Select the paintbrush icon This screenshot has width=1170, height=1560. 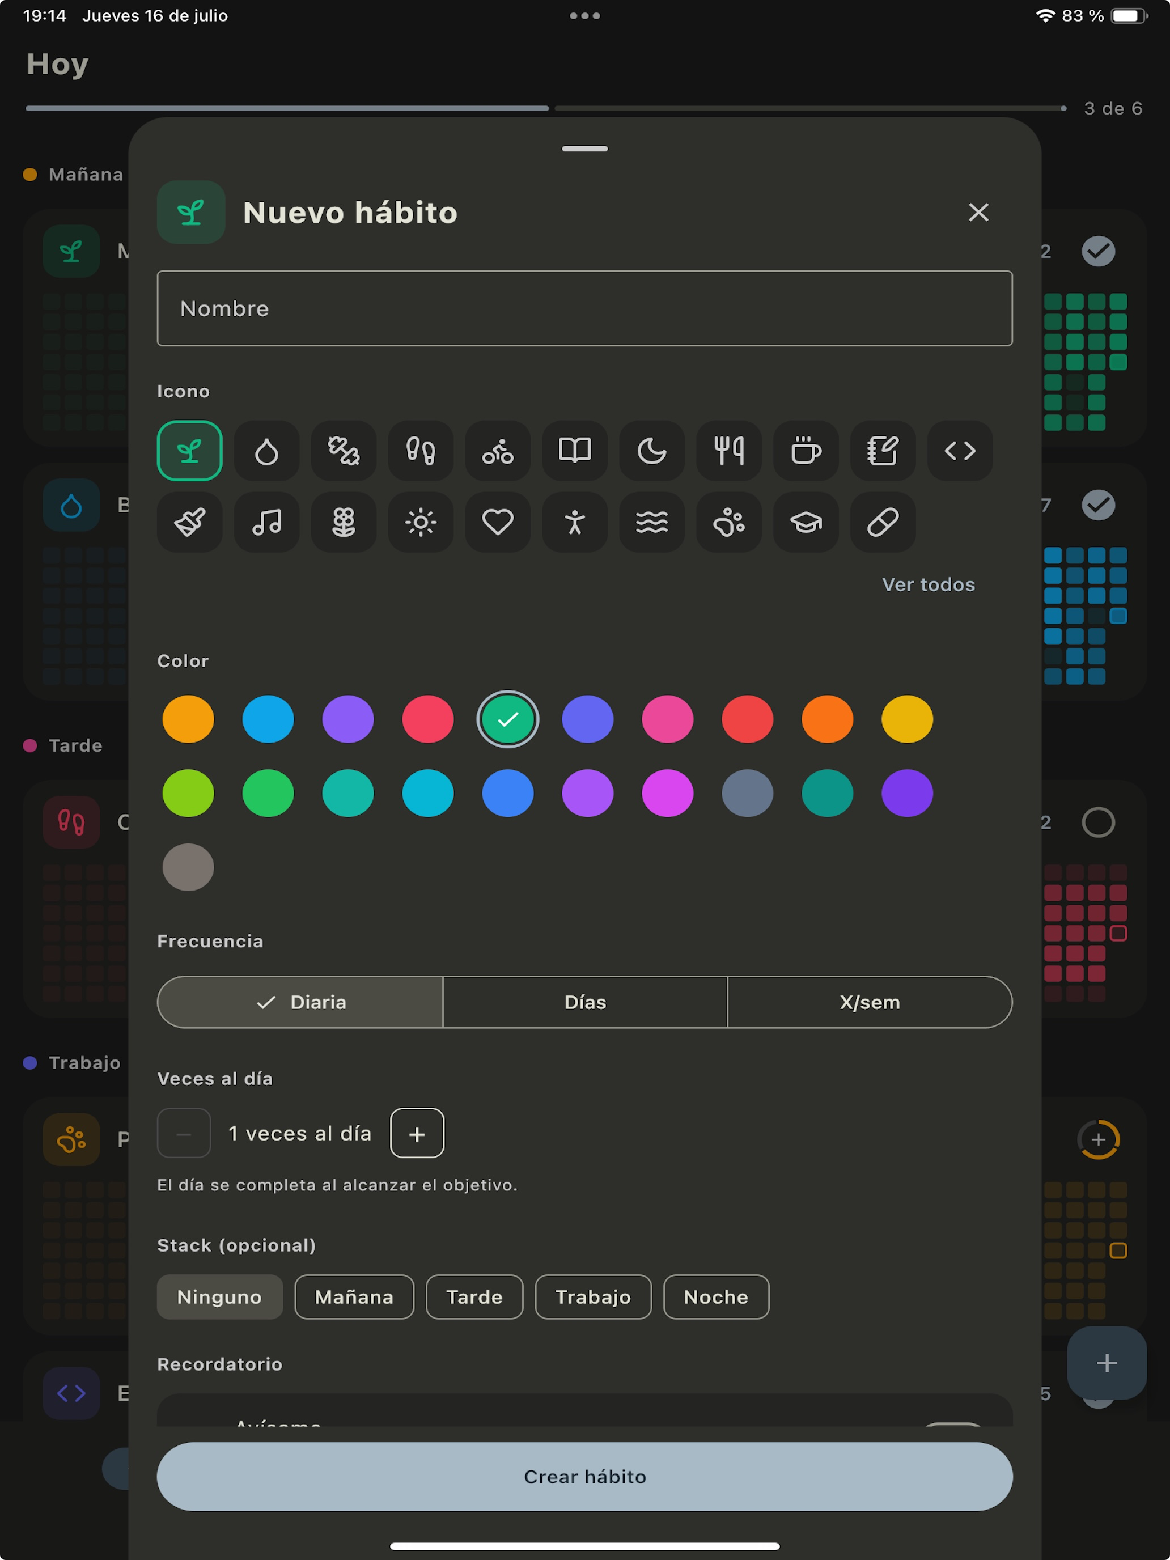pyautogui.click(x=189, y=522)
